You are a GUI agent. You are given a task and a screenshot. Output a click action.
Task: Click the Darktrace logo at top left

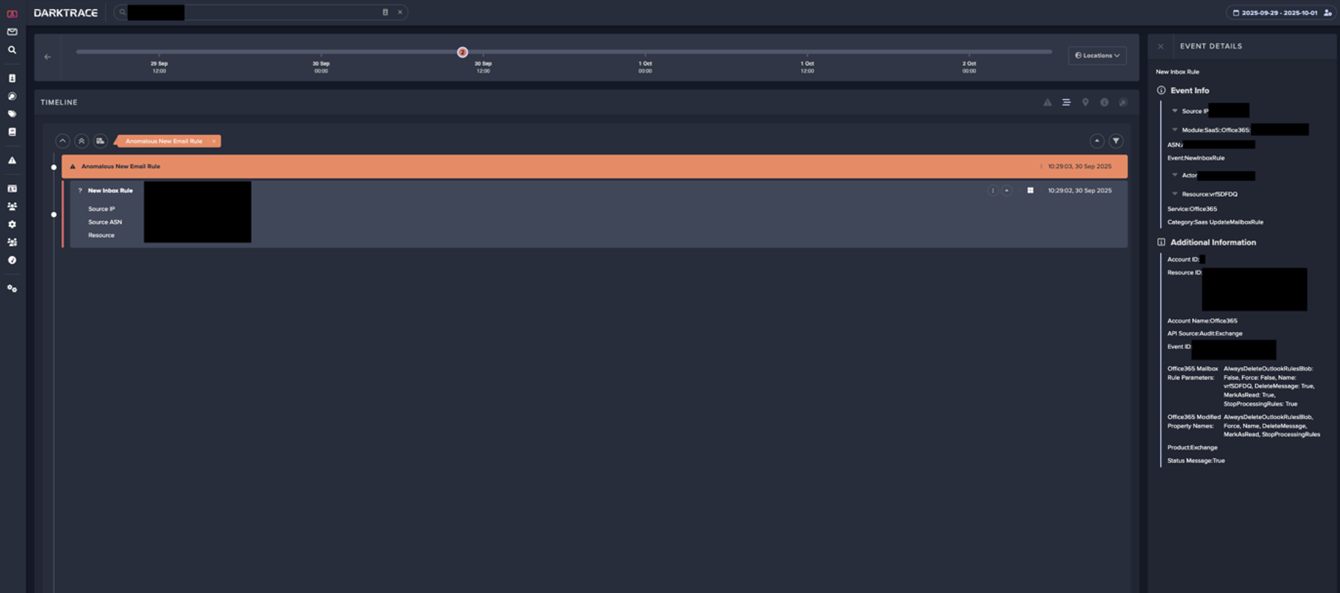(x=67, y=12)
